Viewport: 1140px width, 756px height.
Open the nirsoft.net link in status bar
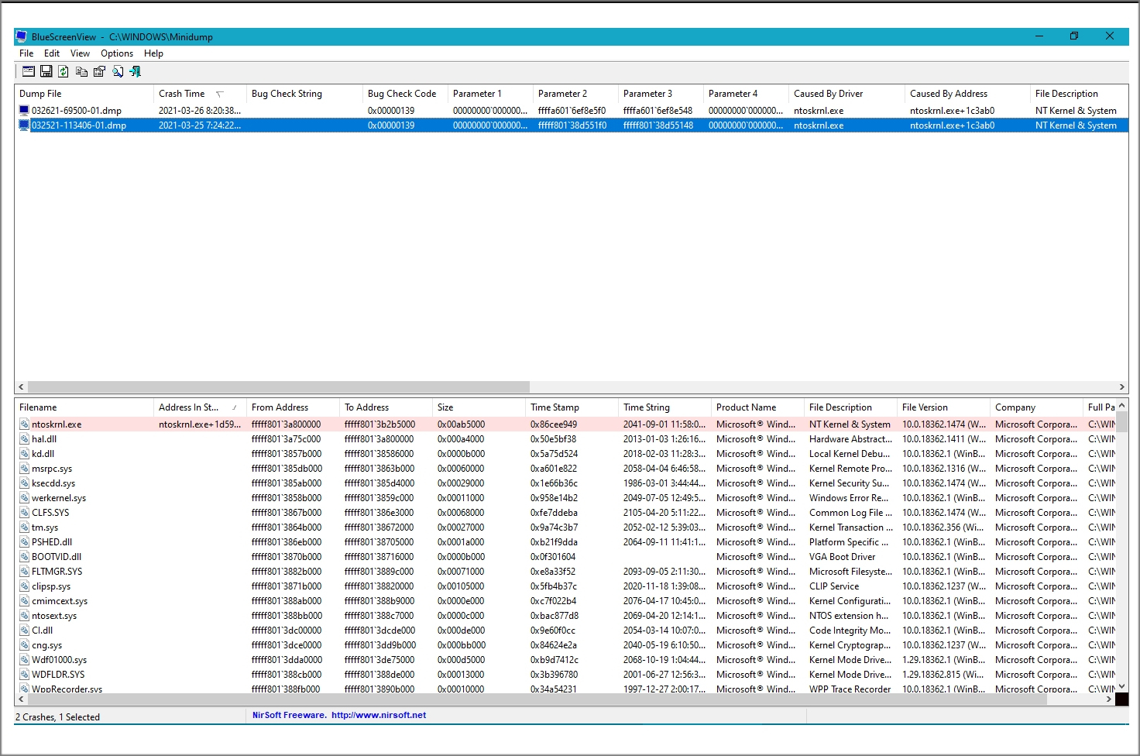click(x=379, y=716)
